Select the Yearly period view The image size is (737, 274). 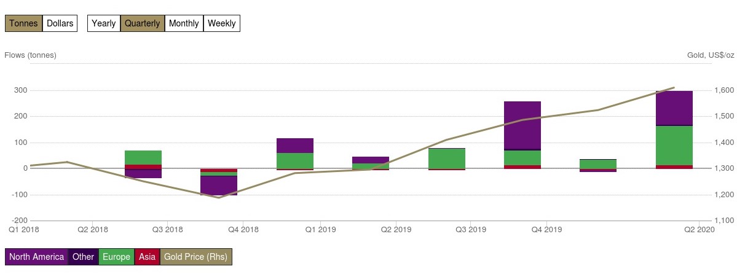tap(103, 23)
